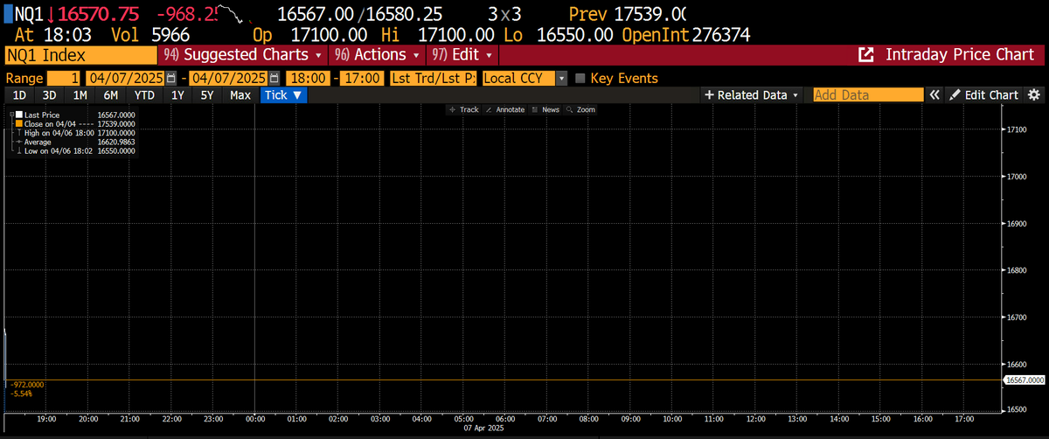Collapse panel with double-chevron icon
1049x439 pixels.
coord(934,94)
